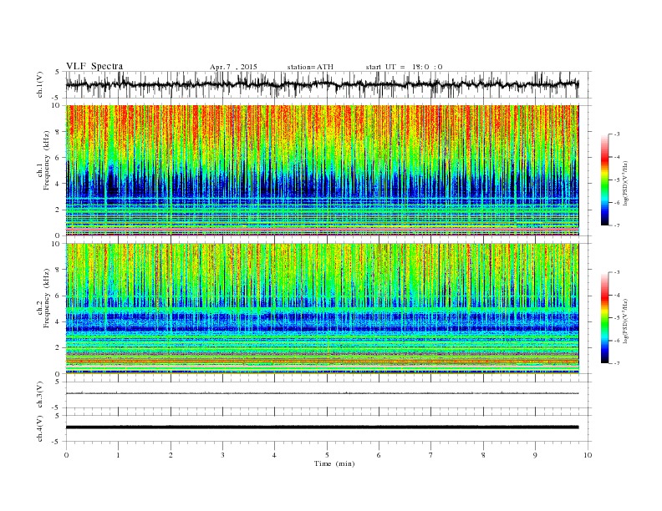The image size is (662, 511).
Task: Select the date text "Apr. 7, 2015"
Action: (x=233, y=67)
